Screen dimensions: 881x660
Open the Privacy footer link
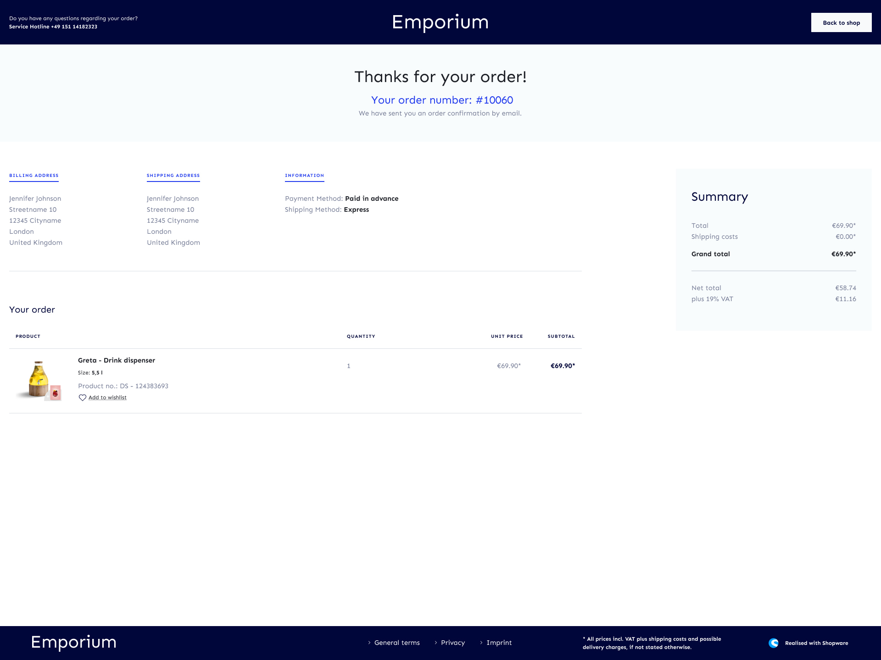pyautogui.click(x=453, y=643)
